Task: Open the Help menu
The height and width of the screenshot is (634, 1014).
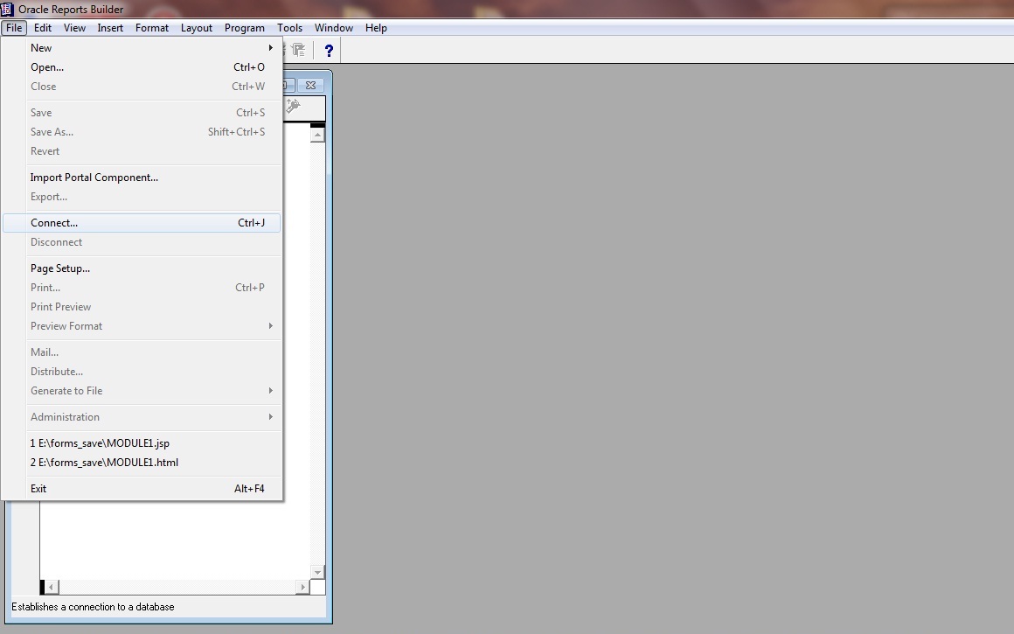Action: click(376, 28)
